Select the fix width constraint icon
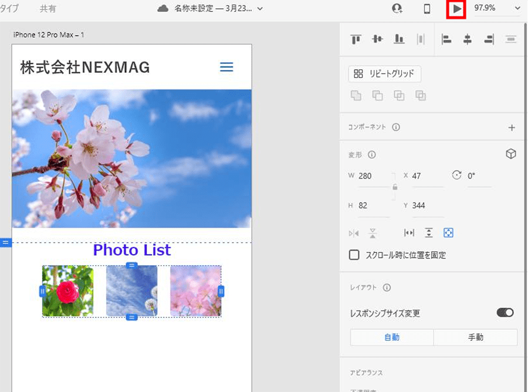528x392 pixels. point(409,233)
